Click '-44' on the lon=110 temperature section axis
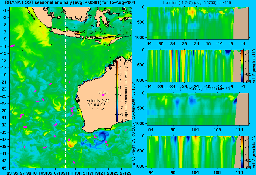 pos(148,44)
